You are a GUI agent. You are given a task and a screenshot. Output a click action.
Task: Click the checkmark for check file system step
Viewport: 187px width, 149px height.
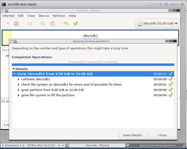pyautogui.click(x=171, y=84)
